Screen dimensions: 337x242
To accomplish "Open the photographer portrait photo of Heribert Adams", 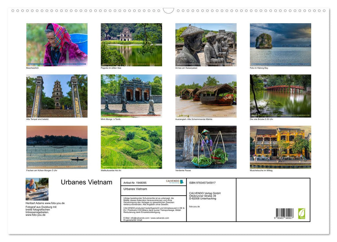I will coord(37,189).
